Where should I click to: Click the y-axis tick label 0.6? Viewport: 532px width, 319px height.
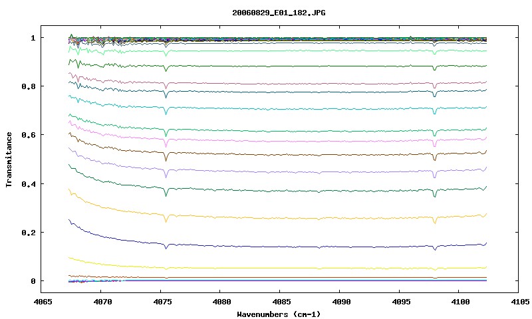(29, 135)
